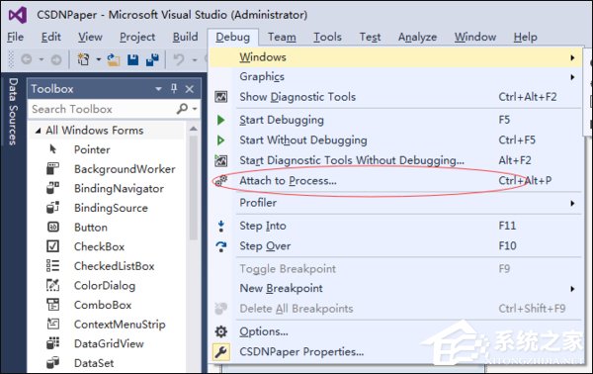Screen dimensions: 593x374
Task: Expand the Graphics submenu arrow
Action: (x=572, y=77)
